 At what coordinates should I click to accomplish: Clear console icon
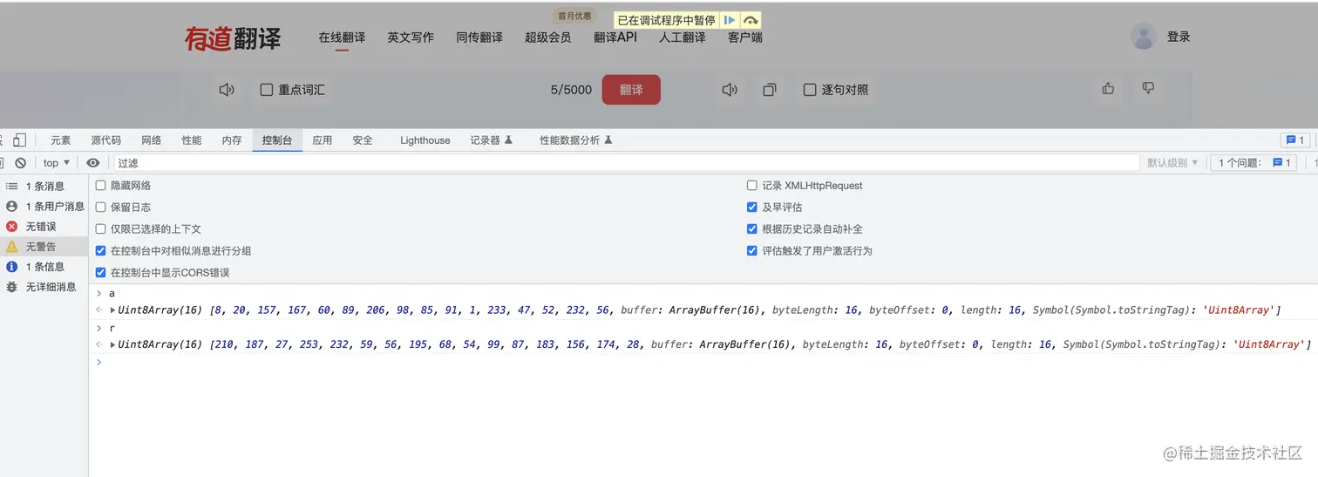pyautogui.click(x=20, y=163)
